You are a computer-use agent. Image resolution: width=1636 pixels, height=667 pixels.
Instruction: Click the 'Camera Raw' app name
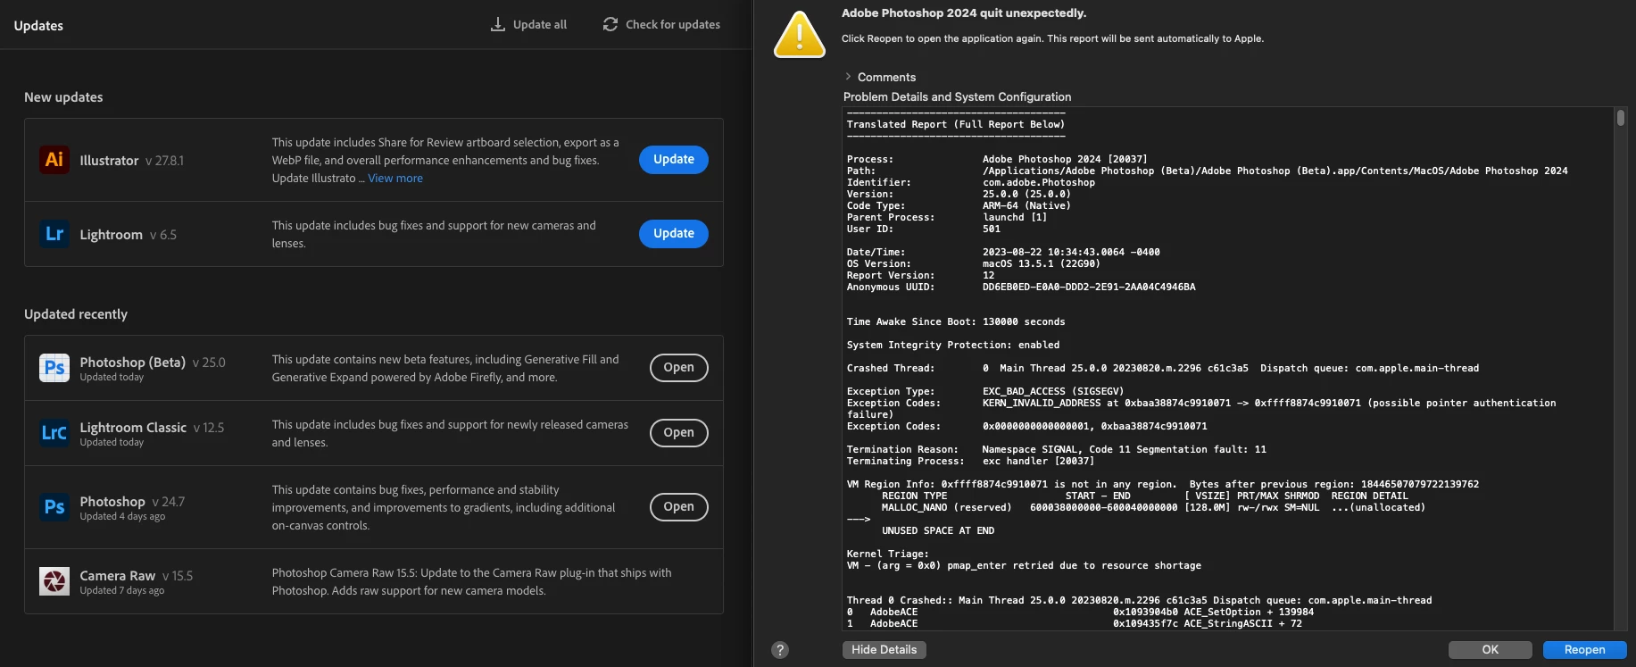point(118,576)
